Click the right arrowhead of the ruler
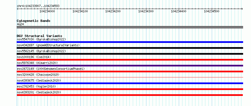The width and height of the screenshot is (251, 106). point(242,9)
